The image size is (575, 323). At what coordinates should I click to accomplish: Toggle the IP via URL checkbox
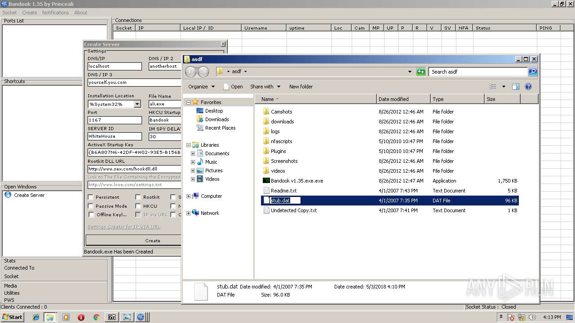pos(138,214)
